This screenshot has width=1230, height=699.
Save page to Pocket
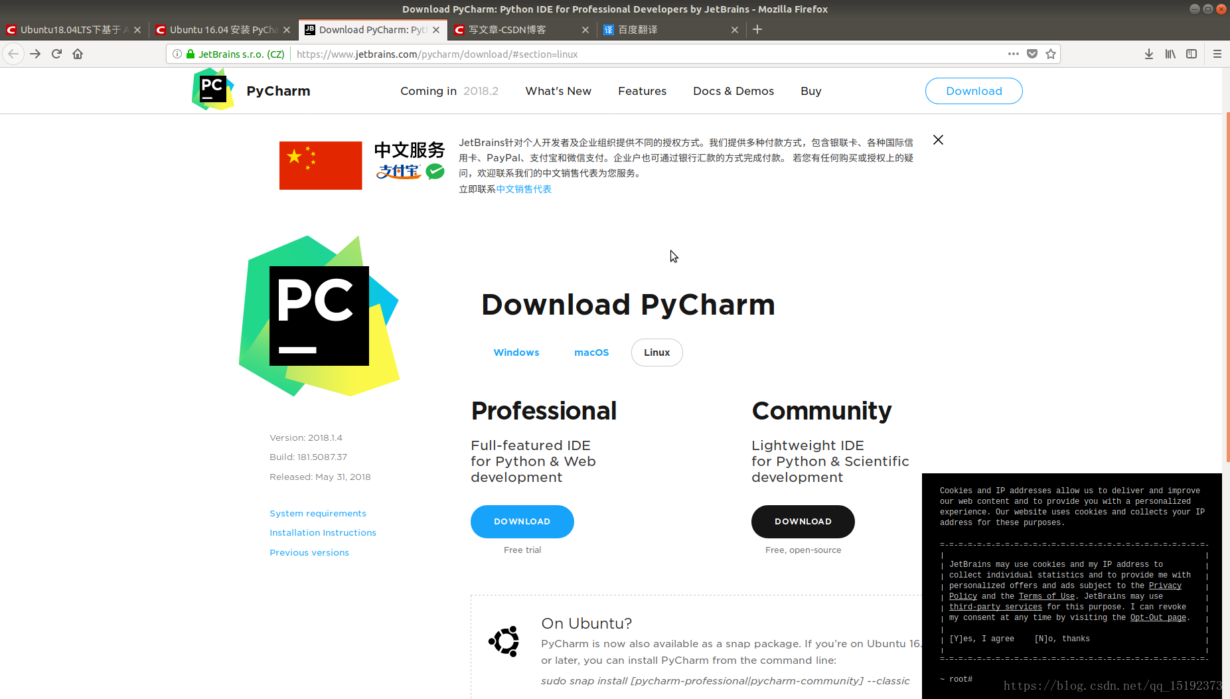pyautogui.click(x=1032, y=54)
